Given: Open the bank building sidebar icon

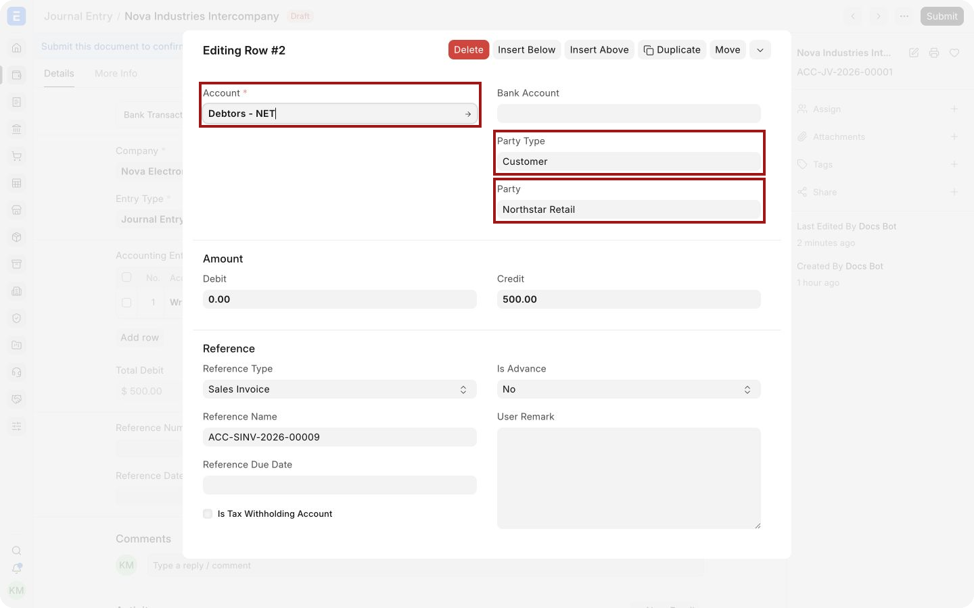Looking at the screenshot, I should click(17, 129).
